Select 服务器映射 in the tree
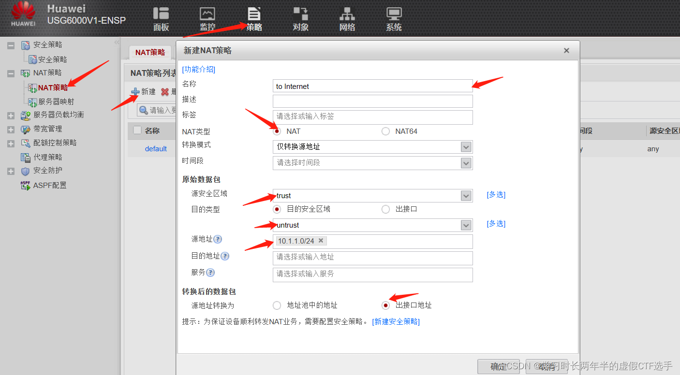 pyautogui.click(x=57, y=102)
